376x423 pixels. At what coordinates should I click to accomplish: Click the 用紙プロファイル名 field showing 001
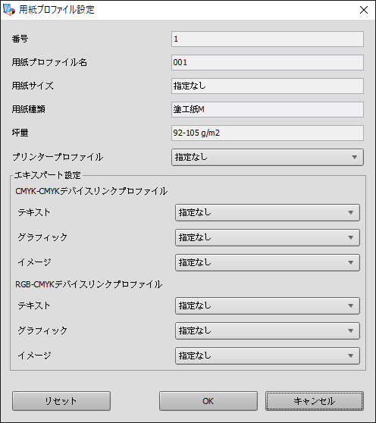268,63
